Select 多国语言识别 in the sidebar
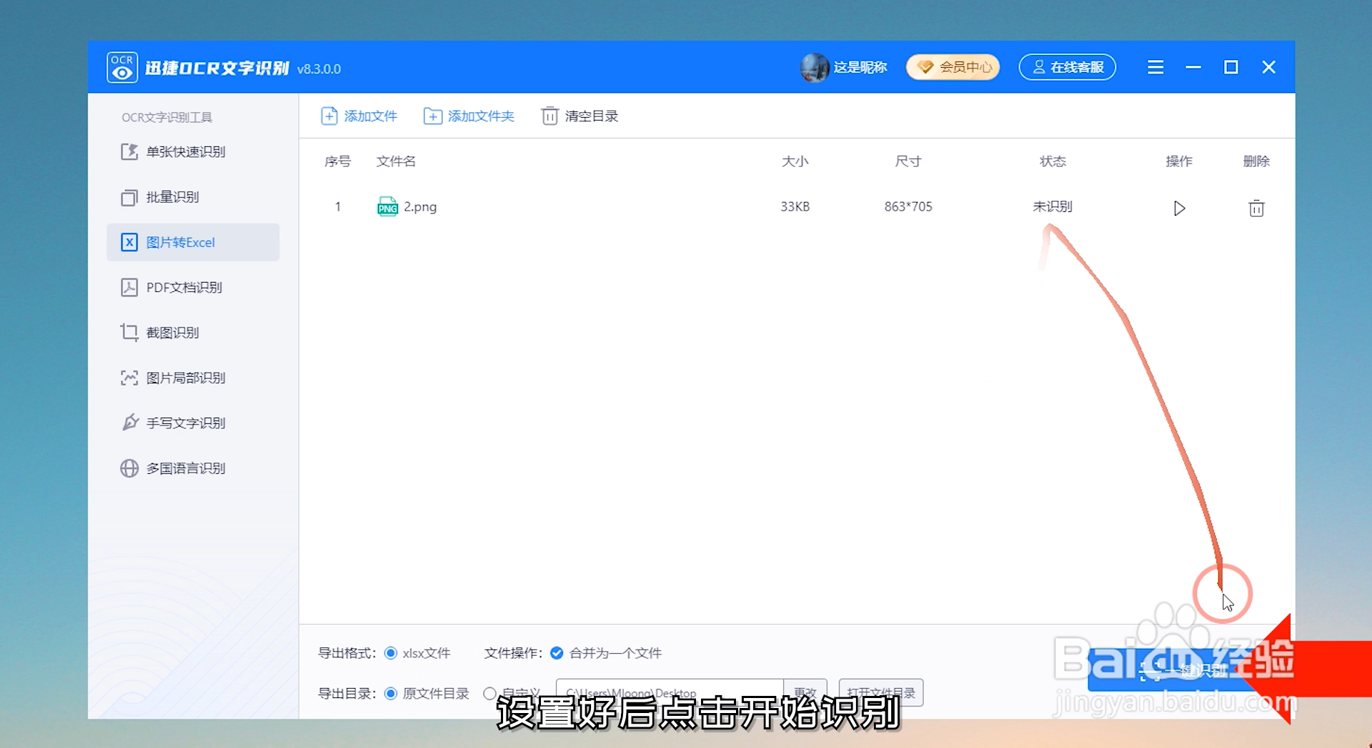The image size is (1372, 748). pos(193,468)
